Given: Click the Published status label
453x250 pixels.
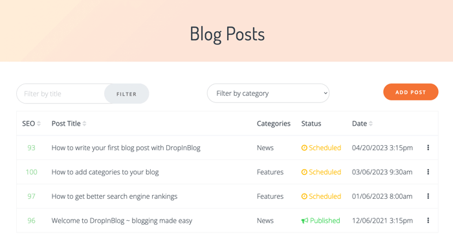Looking at the screenshot, I should coord(325,220).
